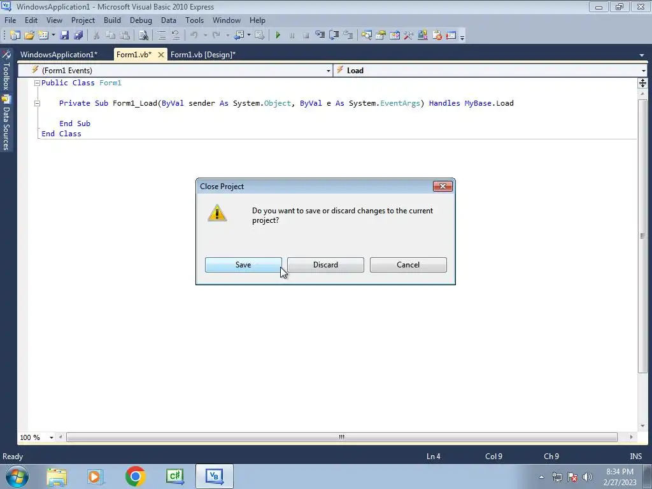The width and height of the screenshot is (652, 489).
Task: Select the Form1.vb* code tab
Action: (x=134, y=55)
